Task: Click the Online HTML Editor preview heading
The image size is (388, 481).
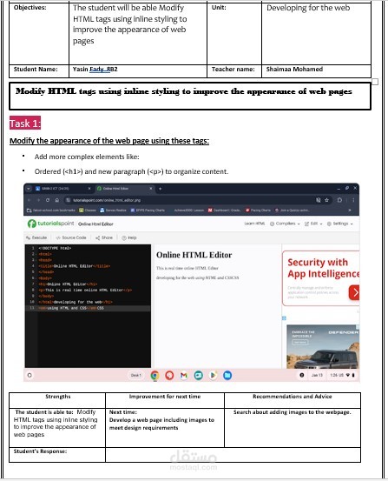Action: click(x=194, y=255)
